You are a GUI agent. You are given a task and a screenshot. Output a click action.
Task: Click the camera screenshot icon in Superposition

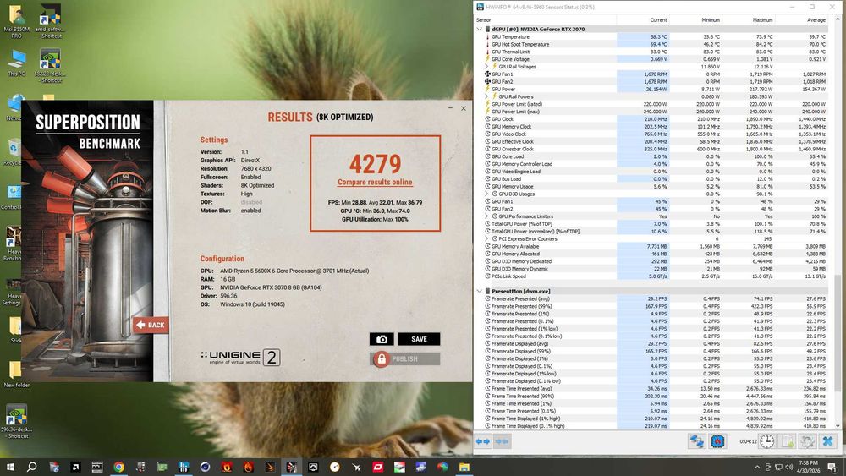382,339
